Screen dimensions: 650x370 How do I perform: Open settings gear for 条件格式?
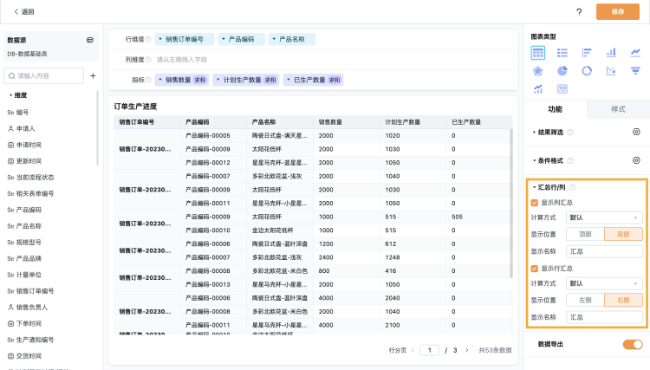(x=636, y=160)
